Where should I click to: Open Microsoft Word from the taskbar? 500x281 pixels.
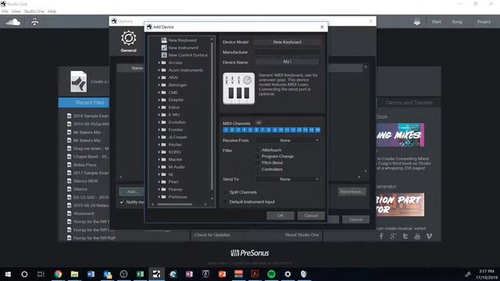point(91,274)
